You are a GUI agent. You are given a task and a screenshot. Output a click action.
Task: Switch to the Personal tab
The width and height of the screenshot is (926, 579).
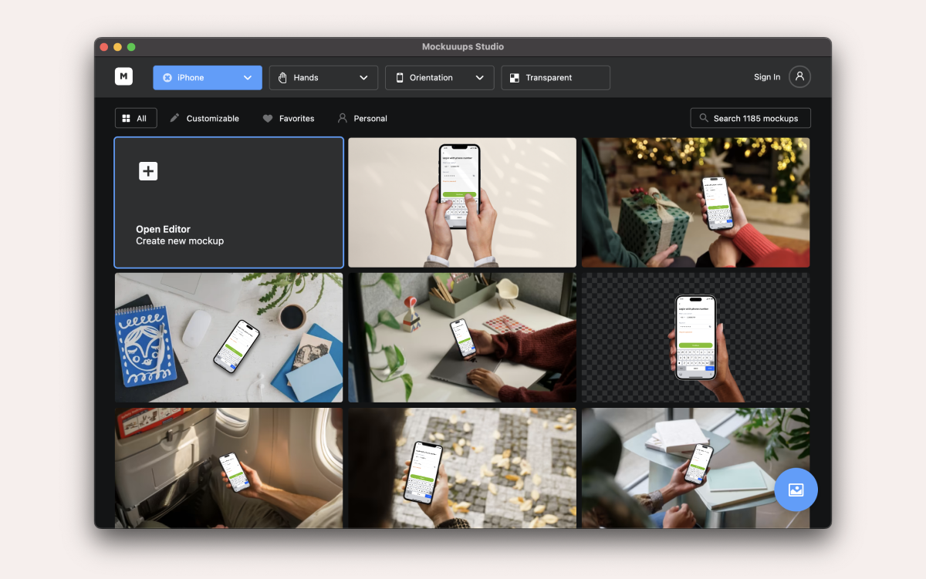point(362,117)
